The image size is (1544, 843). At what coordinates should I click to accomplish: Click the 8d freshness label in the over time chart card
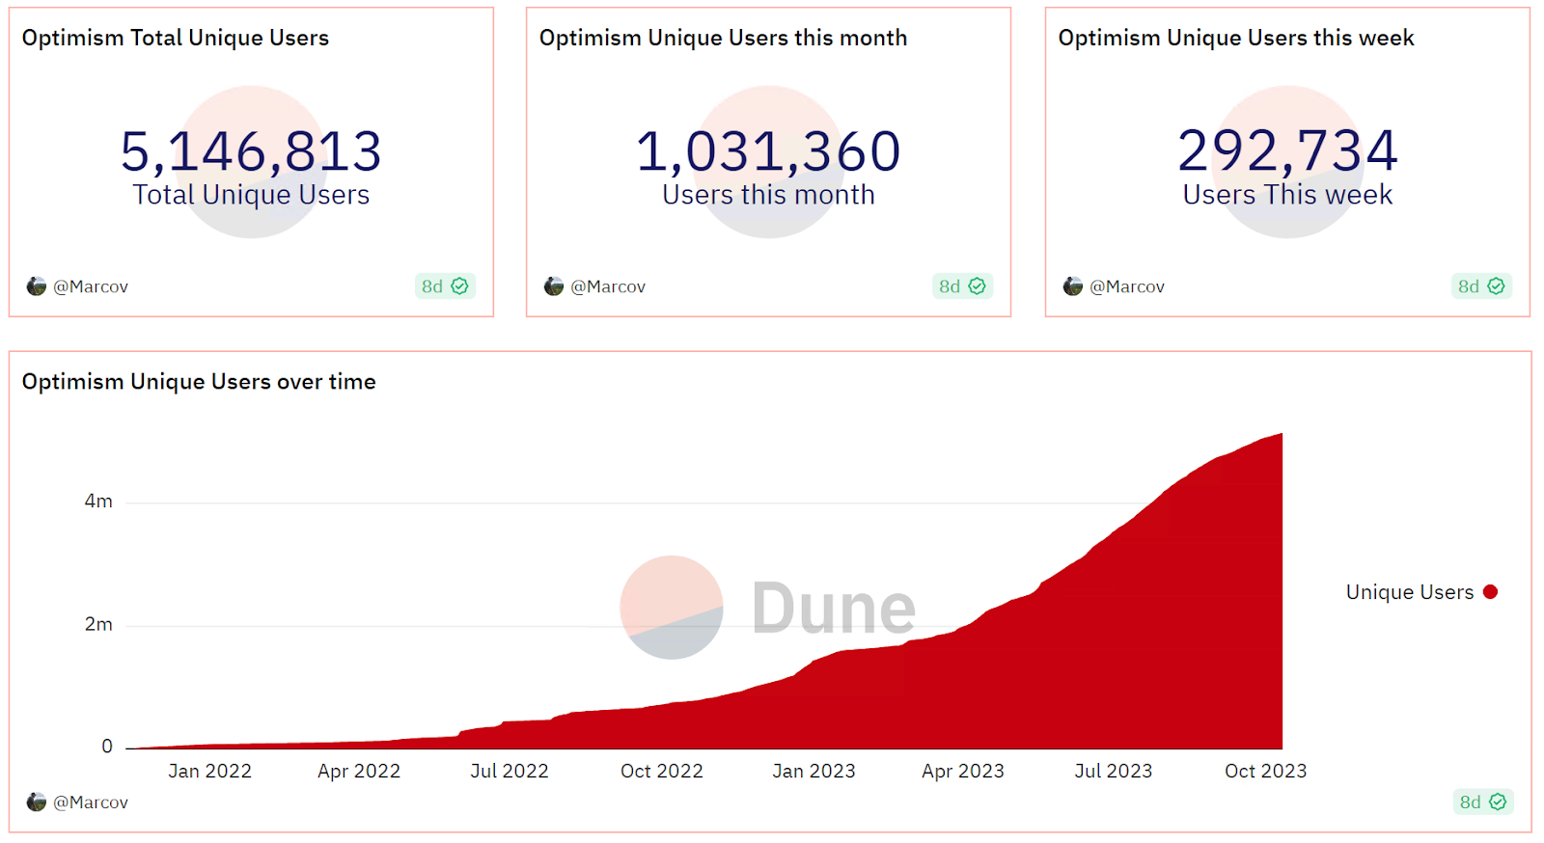pyautogui.click(x=1470, y=802)
